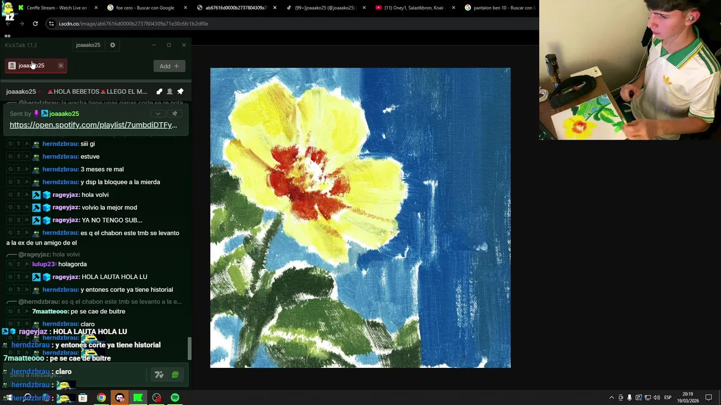Open Kick app from the taskbar

(138, 398)
